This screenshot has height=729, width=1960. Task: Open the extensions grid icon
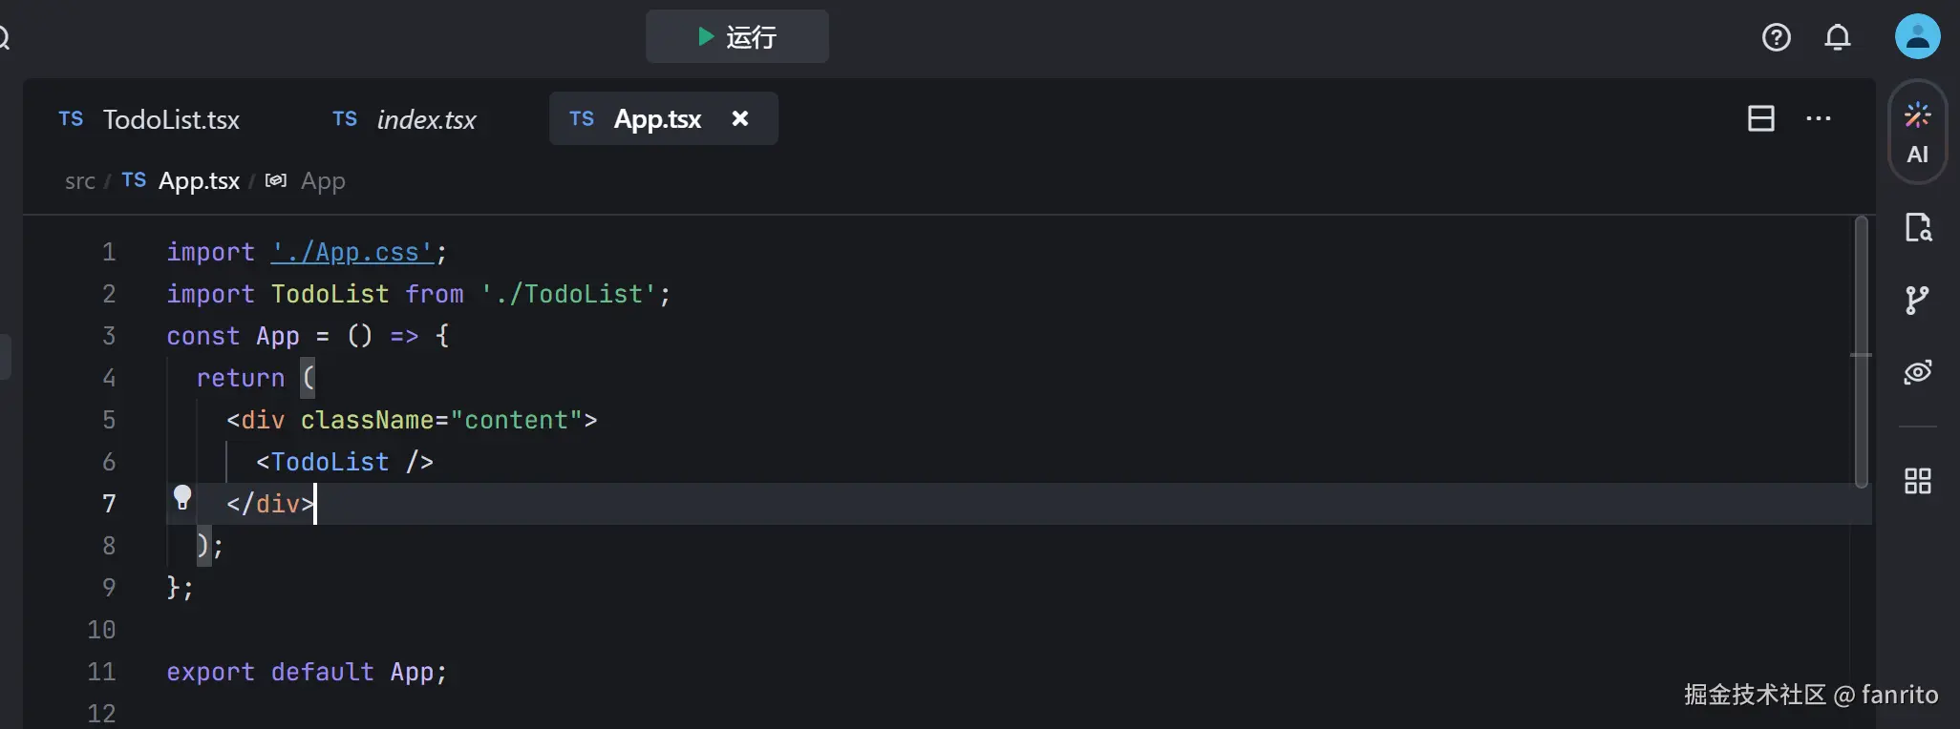coord(1917,481)
